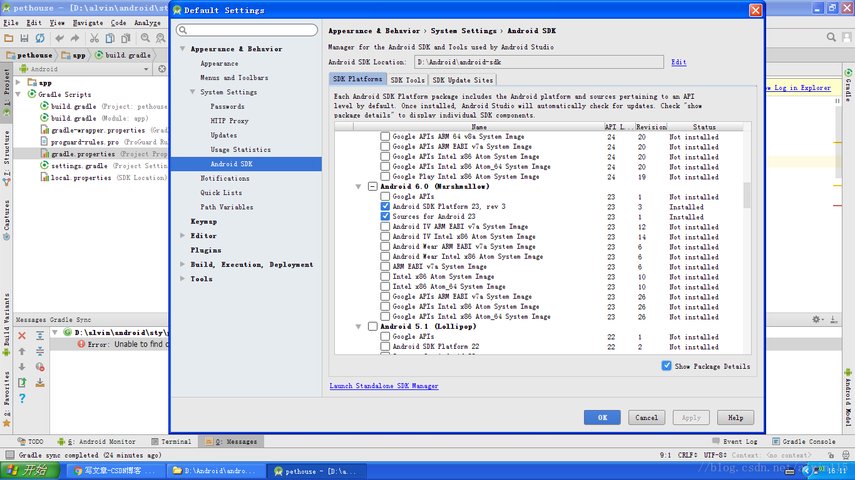The image size is (855, 480).
Task: Collapse the Android 6.0 (Marshmallow) group arrow
Action: coord(359,187)
